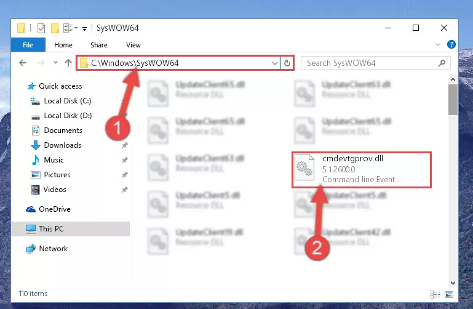Screen dimensions: 473x309
Task: Switch to the Home ribbon tab
Action: [63, 45]
